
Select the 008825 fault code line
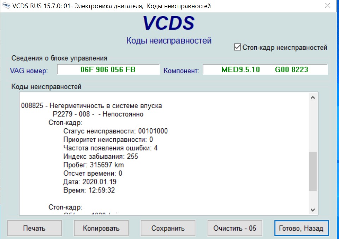click(92, 106)
